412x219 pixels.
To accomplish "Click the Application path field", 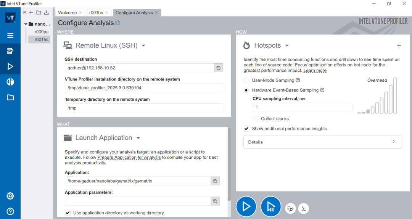I will [138, 181].
